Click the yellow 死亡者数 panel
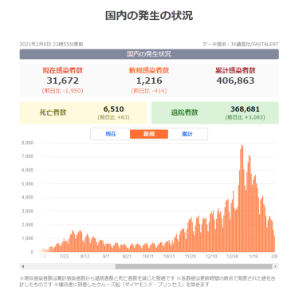The height and width of the screenshot is (291, 291). click(x=83, y=112)
